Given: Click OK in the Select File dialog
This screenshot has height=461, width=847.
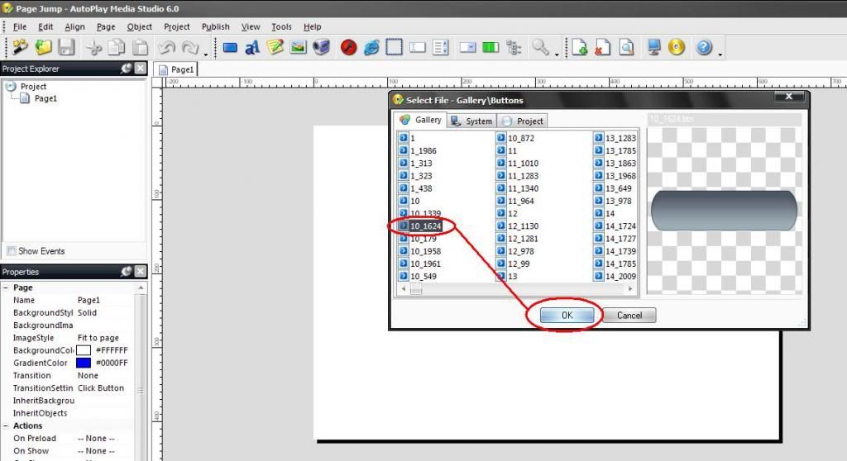Looking at the screenshot, I should click(567, 315).
